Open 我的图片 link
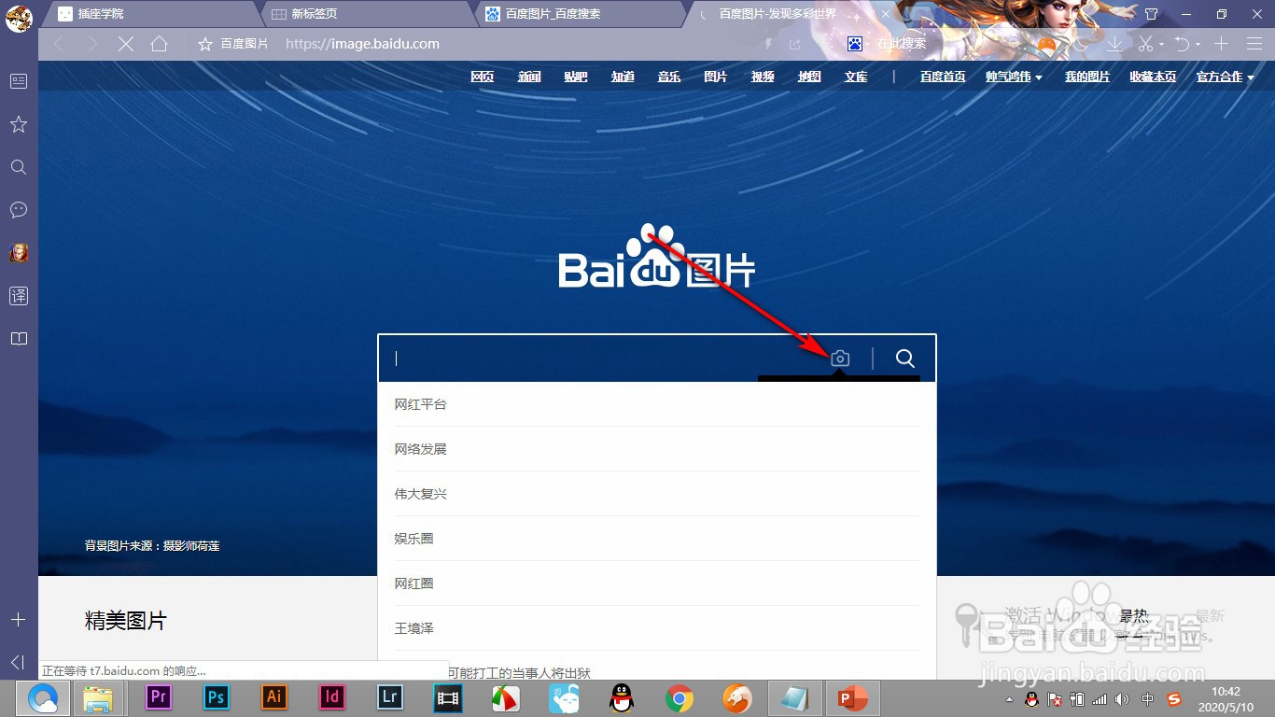Viewport: 1275px width, 717px height. click(1087, 77)
